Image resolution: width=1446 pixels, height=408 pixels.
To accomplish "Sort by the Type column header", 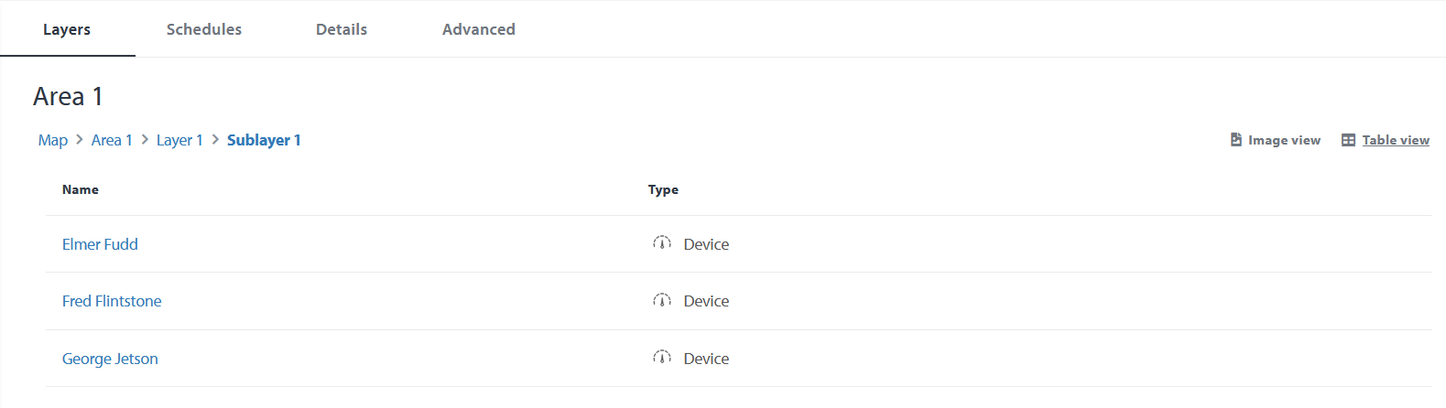I will tap(663, 189).
